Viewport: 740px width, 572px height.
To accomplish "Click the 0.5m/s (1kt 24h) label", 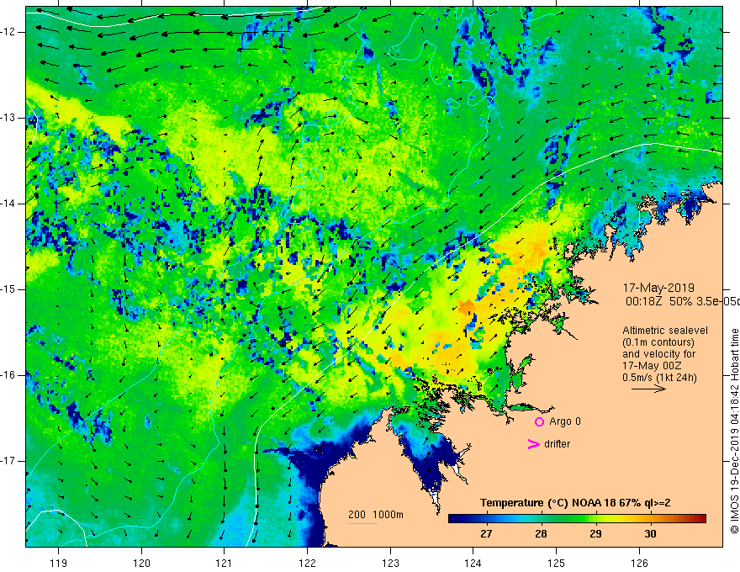I will click(659, 378).
